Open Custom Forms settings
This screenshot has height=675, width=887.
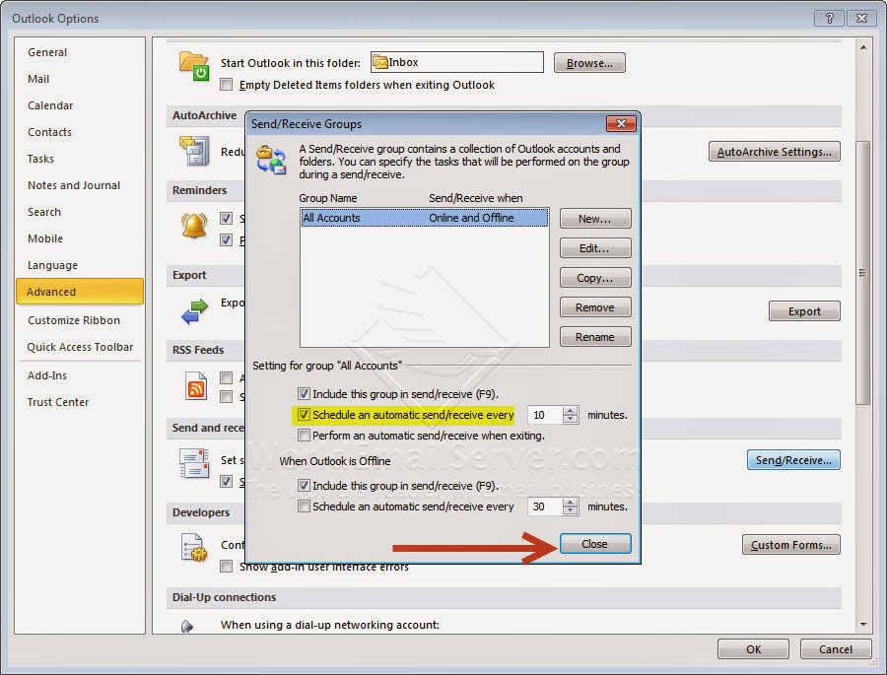click(791, 544)
